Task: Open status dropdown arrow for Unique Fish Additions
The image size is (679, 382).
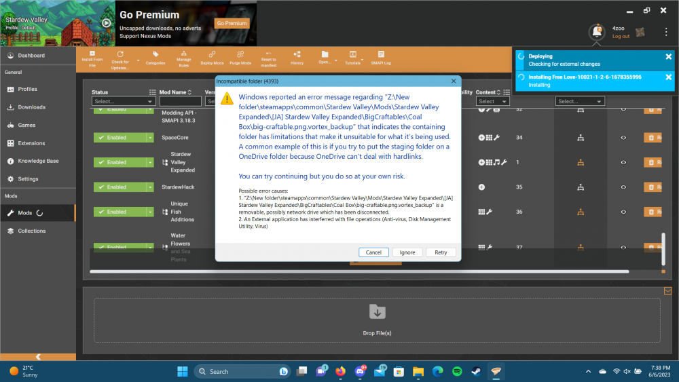Action: [x=150, y=212]
